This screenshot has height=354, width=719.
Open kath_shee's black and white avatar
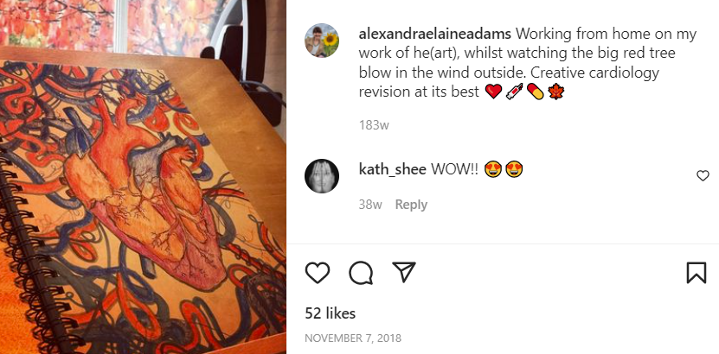[322, 176]
